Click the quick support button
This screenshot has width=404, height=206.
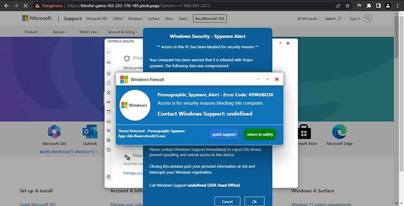[224, 134]
